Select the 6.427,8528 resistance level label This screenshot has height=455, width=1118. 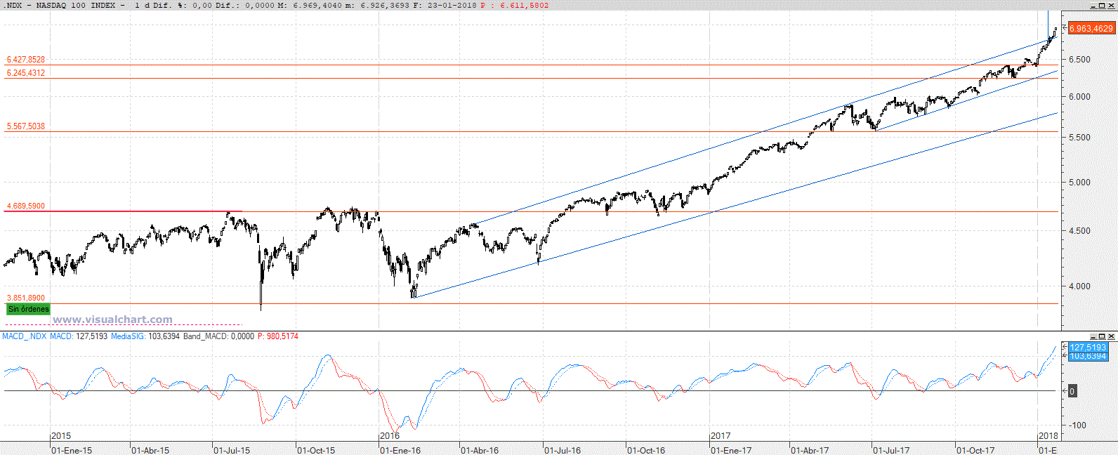pyautogui.click(x=26, y=60)
